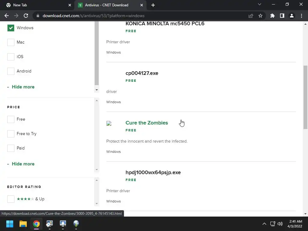Click the address bar URL
This screenshot has height=231, width=308.
tap(94, 16)
